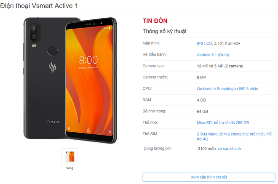Click the Vàng color label

pyautogui.click(x=69, y=168)
